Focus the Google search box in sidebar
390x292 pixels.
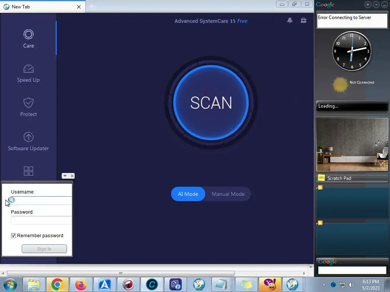[352, 270]
